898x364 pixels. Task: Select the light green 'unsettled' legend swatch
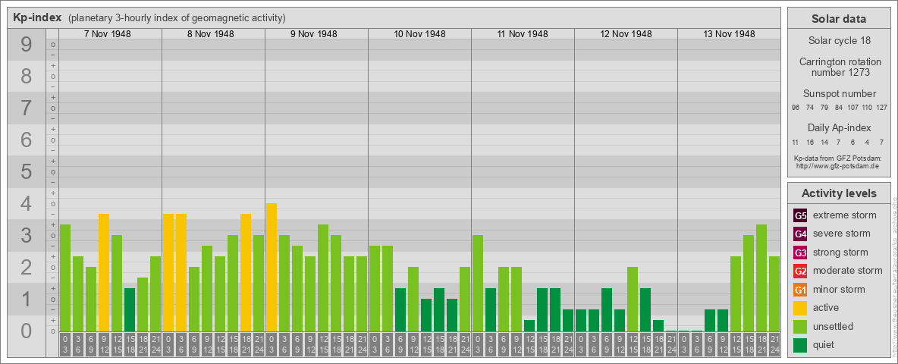point(800,326)
